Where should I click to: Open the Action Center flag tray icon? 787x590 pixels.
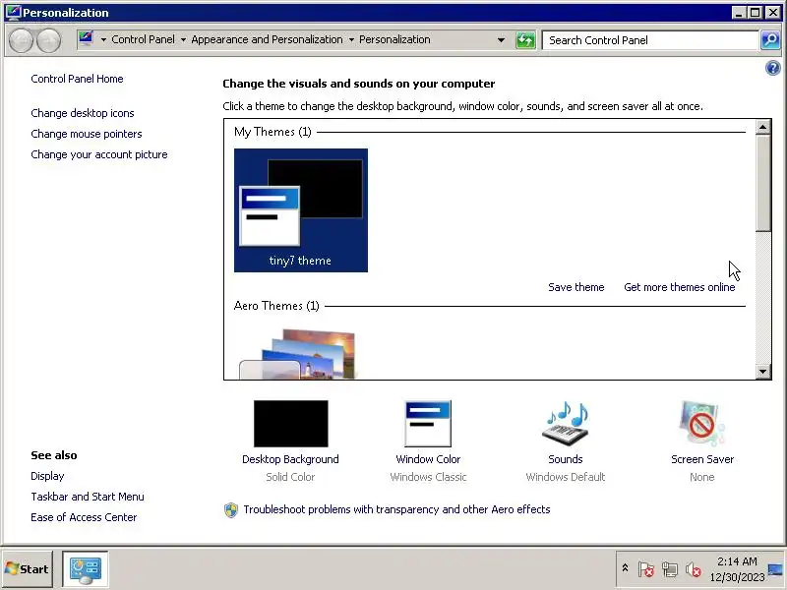point(646,569)
